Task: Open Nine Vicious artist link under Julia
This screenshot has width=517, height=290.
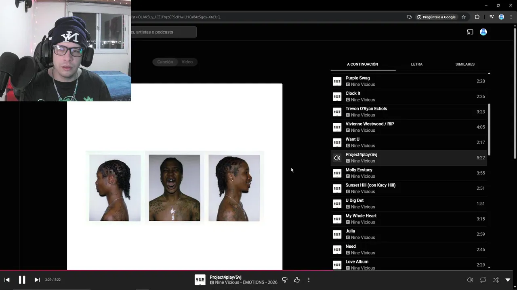Action: click(x=363, y=238)
